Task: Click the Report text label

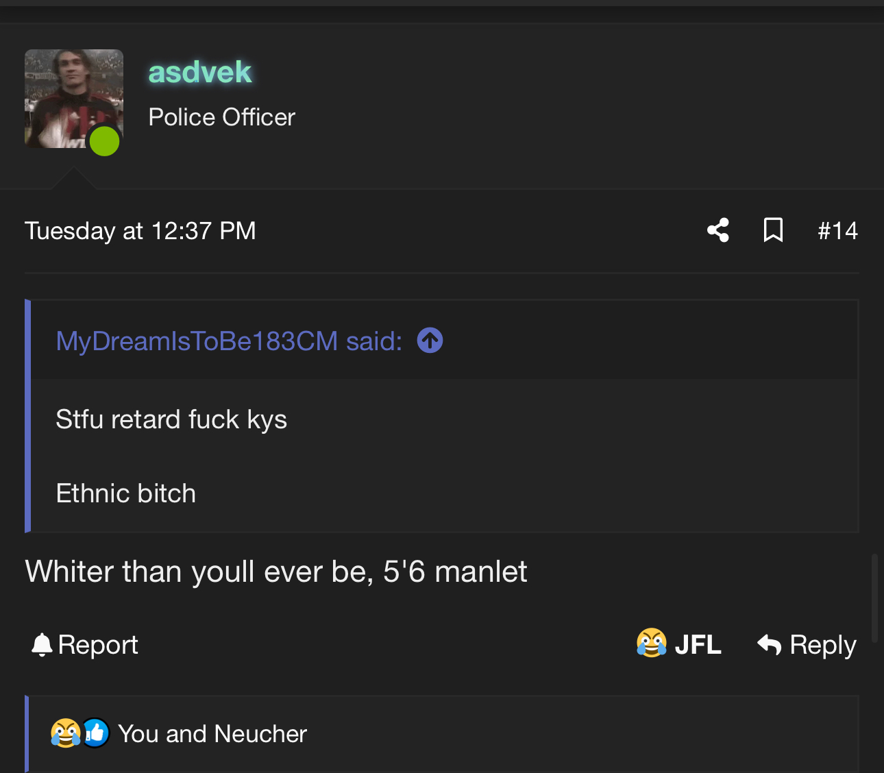Action: pos(98,645)
